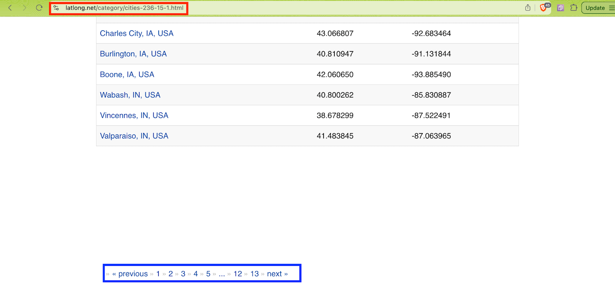This screenshot has height=285, width=615.
Task: Go back with the browser back arrow
Action: coord(10,8)
